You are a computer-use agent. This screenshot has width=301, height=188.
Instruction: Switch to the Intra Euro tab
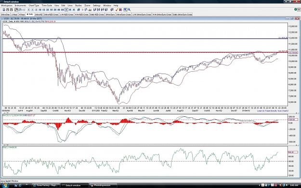pos(110,14)
